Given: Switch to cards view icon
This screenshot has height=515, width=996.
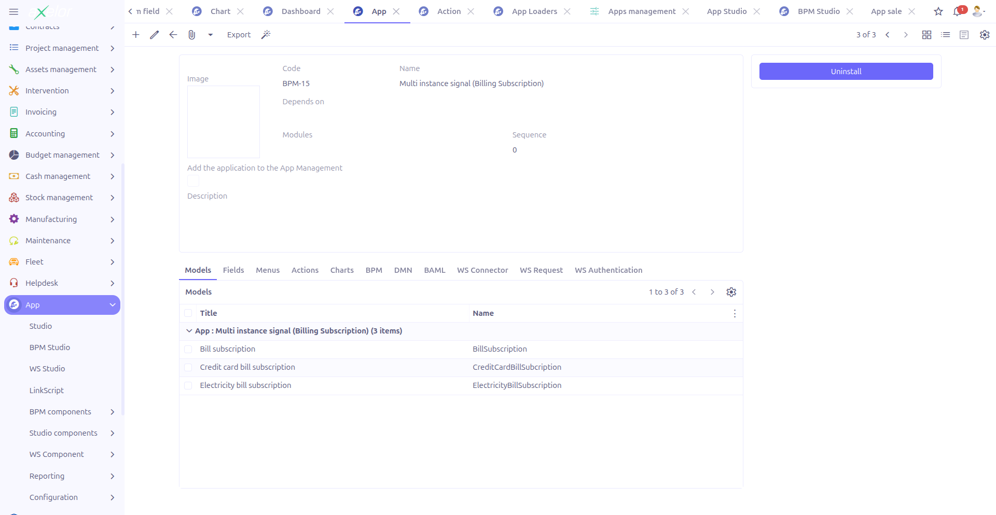Looking at the screenshot, I should pyautogui.click(x=926, y=35).
